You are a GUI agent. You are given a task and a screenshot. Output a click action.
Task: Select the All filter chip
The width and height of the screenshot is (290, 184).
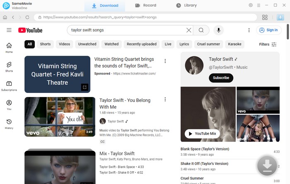tap(29, 44)
